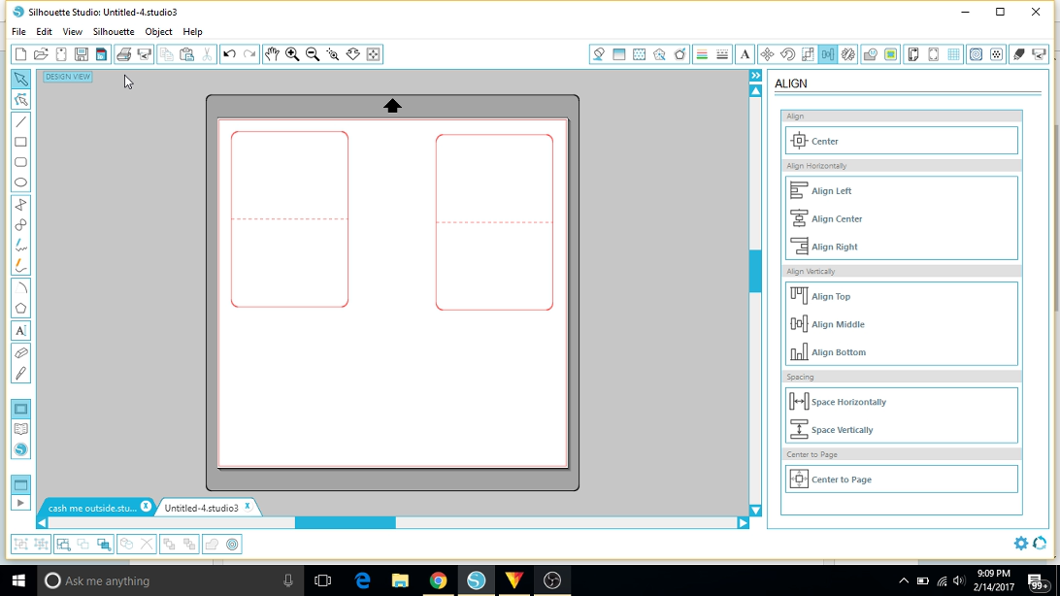This screenshot has height=596, width=1060.
Task: Open the Trace panel
Action: coord(890,54)
